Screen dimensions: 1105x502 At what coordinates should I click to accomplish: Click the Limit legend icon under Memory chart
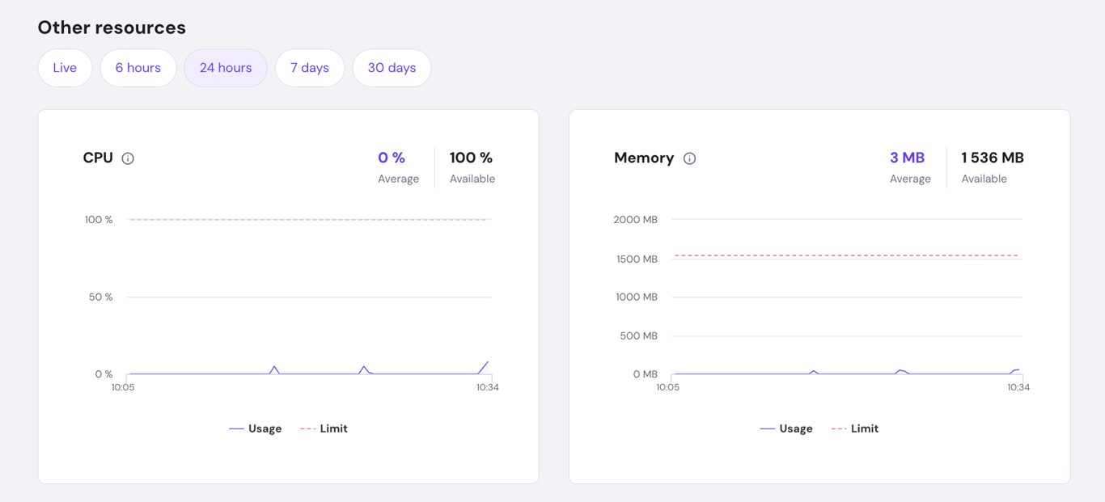point(838,428)
